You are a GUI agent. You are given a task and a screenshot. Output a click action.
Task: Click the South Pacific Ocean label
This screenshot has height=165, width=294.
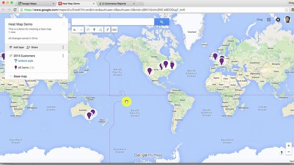(x=135, y=113)
